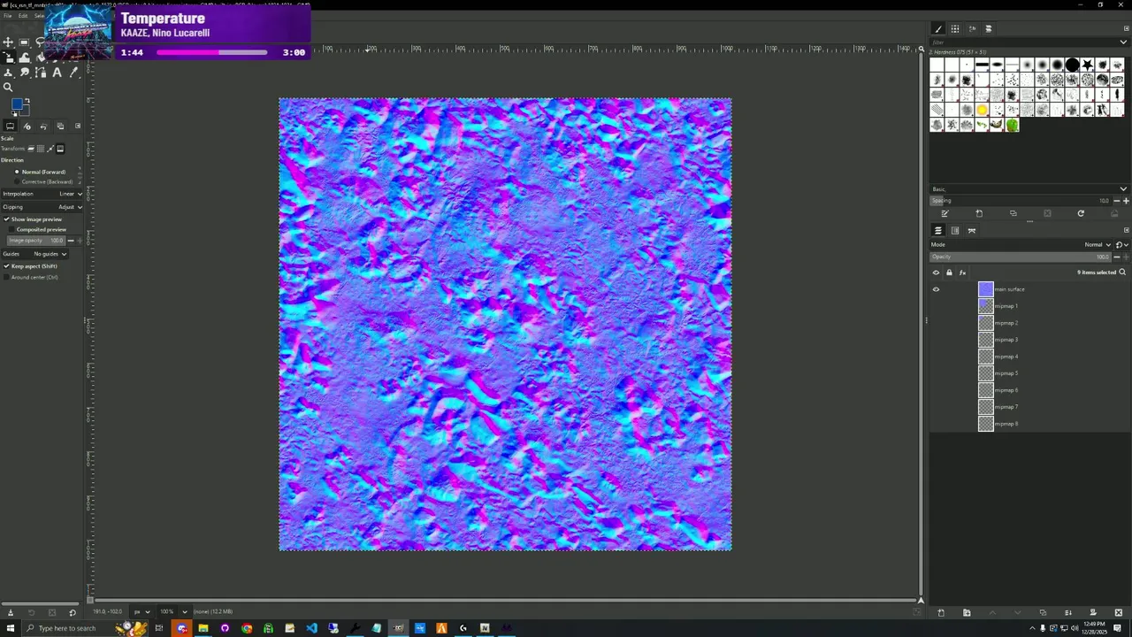Open the Clipping Adjust dropdown
Screen dimensions: 1132x637
point(42,207)
